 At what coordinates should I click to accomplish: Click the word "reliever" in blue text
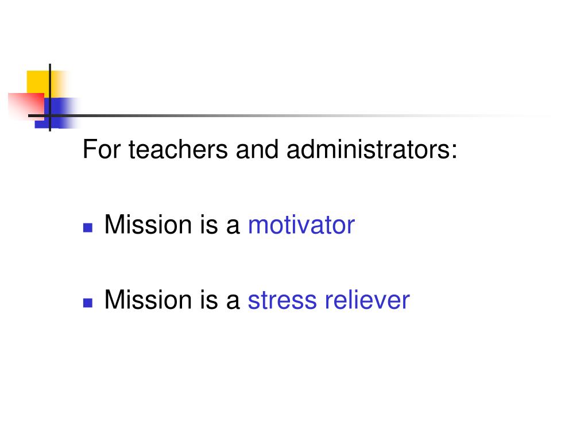(367, 300)
